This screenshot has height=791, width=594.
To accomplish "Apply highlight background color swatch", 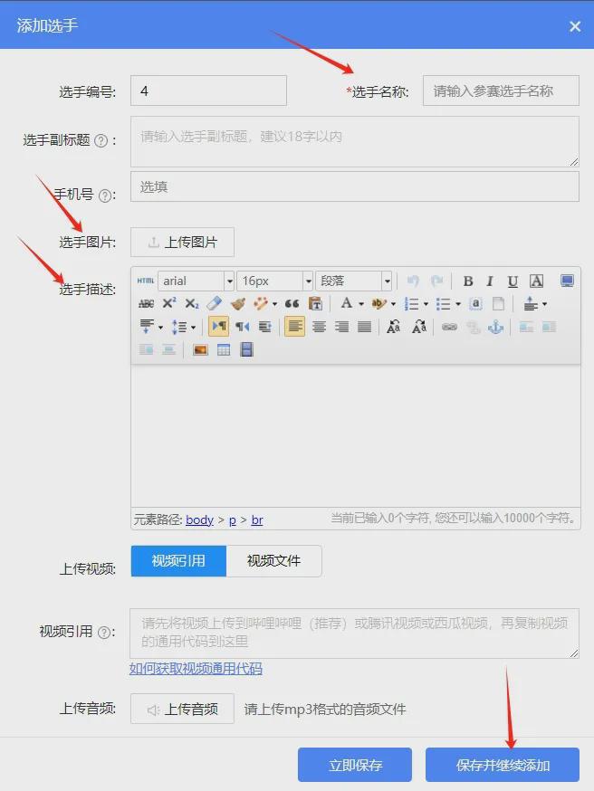I will coord(378,304).
